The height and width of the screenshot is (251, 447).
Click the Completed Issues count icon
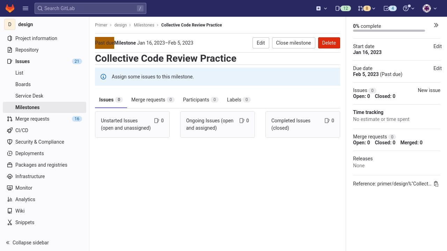pos(327,121)
